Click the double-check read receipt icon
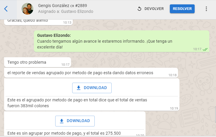The width and height of the screenshot is (216, 137). pyautogui.click(x=205, y=49)
